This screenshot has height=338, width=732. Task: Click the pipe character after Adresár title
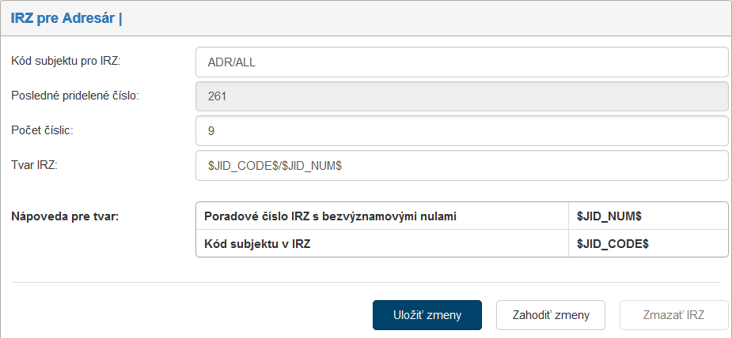120,18
